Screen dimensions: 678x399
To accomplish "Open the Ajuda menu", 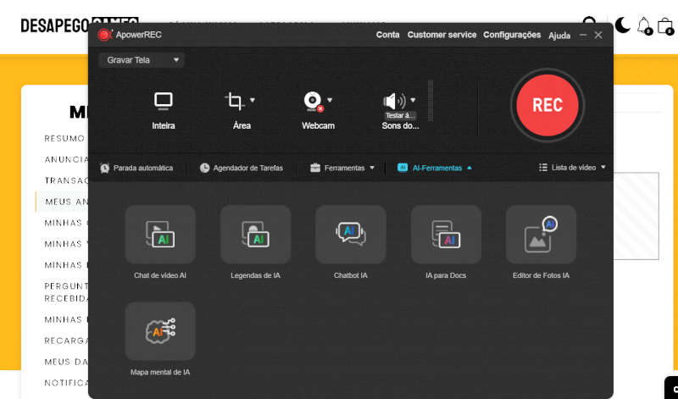I will [x=559, y=36].
